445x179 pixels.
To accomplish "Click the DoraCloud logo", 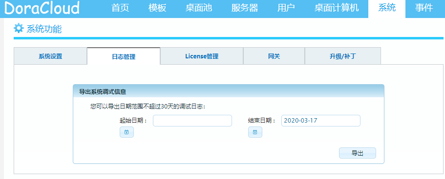I will (x=42, y=8).
